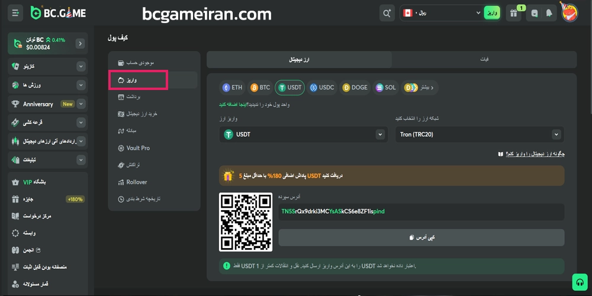Open the Tron (TRC20) network dropdown
The width and height of the screenshot is (592, 296).
[x=480, y=134]
